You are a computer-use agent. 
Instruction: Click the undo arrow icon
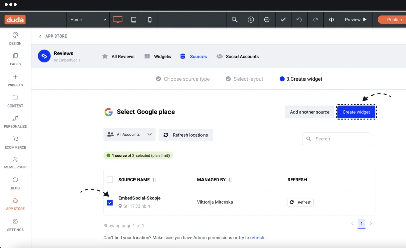[299, 20]
